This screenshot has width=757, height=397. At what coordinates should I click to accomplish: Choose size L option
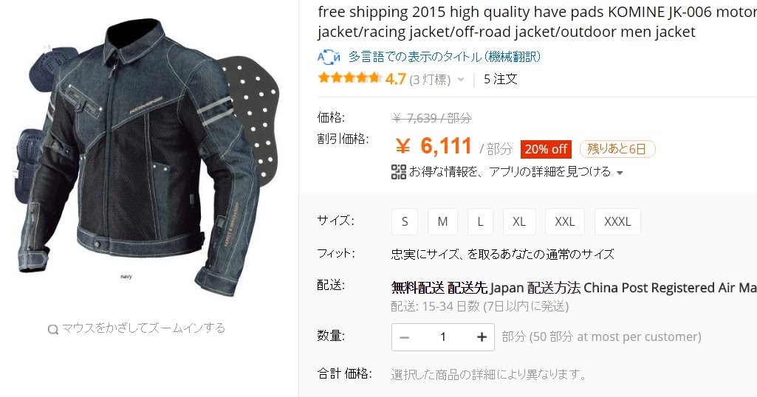tap(480, 221)
